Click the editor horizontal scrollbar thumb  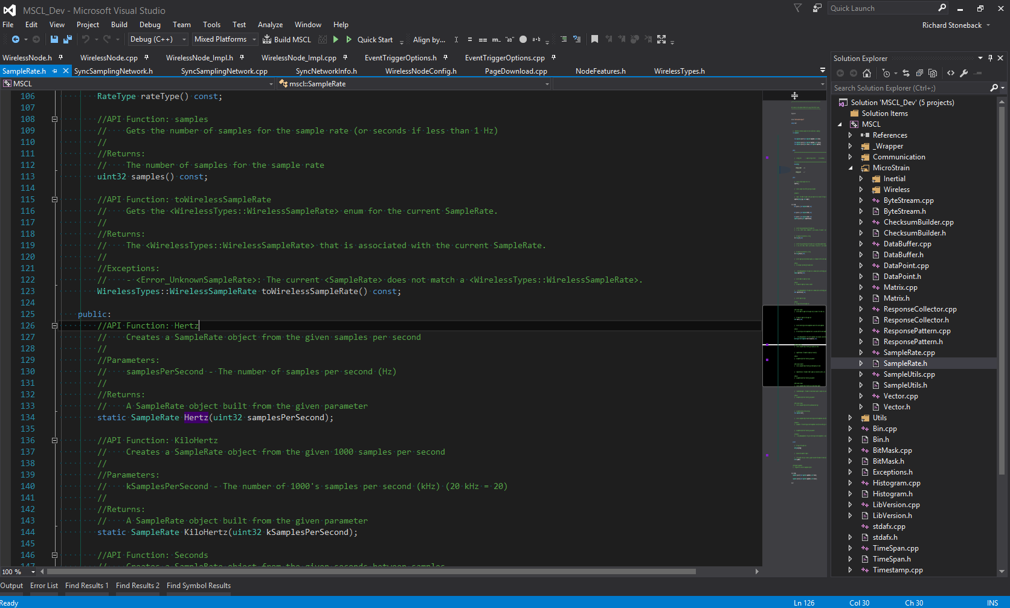(372, 571)
